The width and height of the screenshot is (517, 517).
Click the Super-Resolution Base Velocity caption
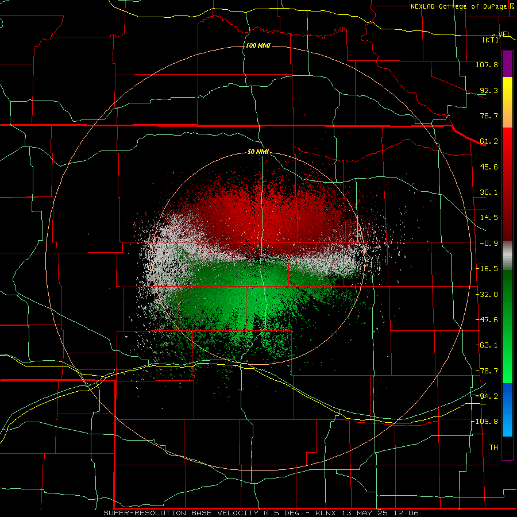coord(261,513)
